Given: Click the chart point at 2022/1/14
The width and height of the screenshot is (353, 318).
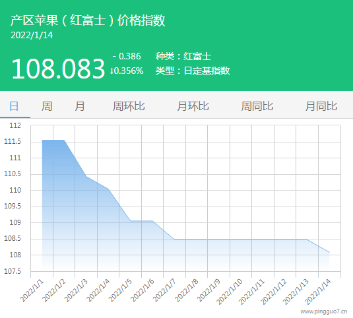Looking at the screenshot, I should (330, 252).
